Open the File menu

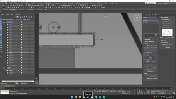coord(2,3)
